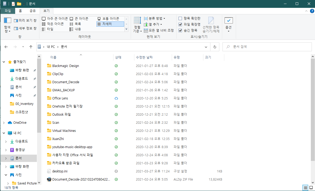Open the group by (분류 방법) dropdown
Image resolution: width=315 pixels, height=191 pixels.
point(154,19)
